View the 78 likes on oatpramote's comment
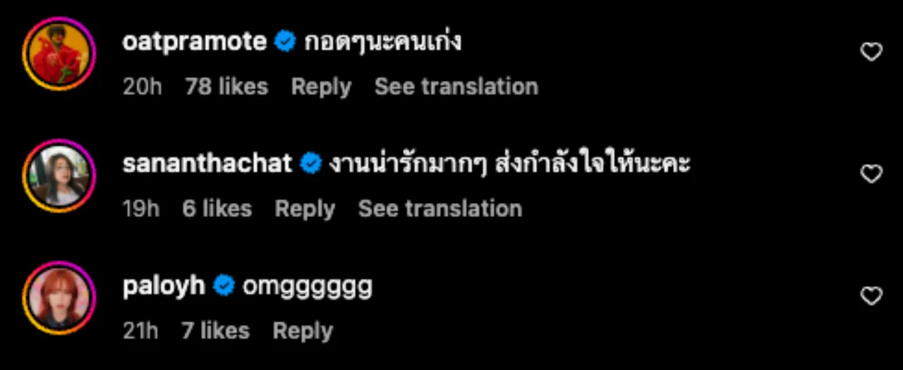The image size is (903, 370). 226,87
